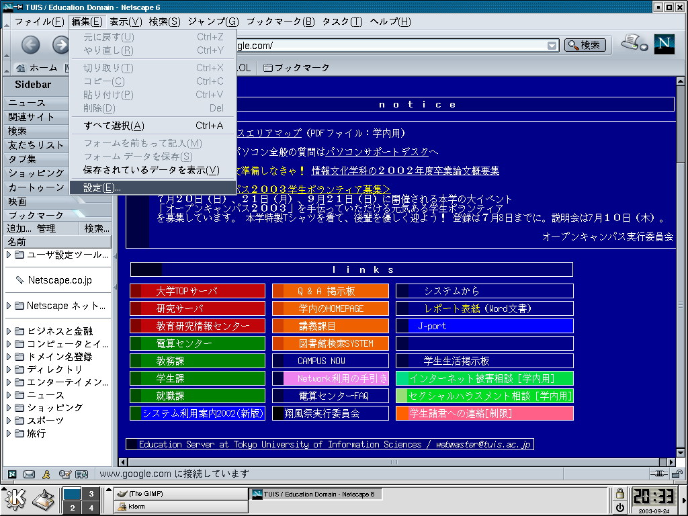Viewport: 688px width, 516px height.
Task: Click the Forward arrow navigation button
Action: click(60, 45)
